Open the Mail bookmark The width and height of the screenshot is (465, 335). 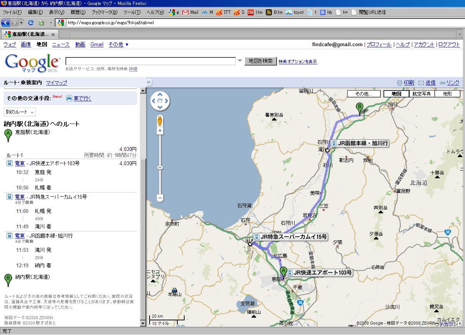[x=190, y=12]
